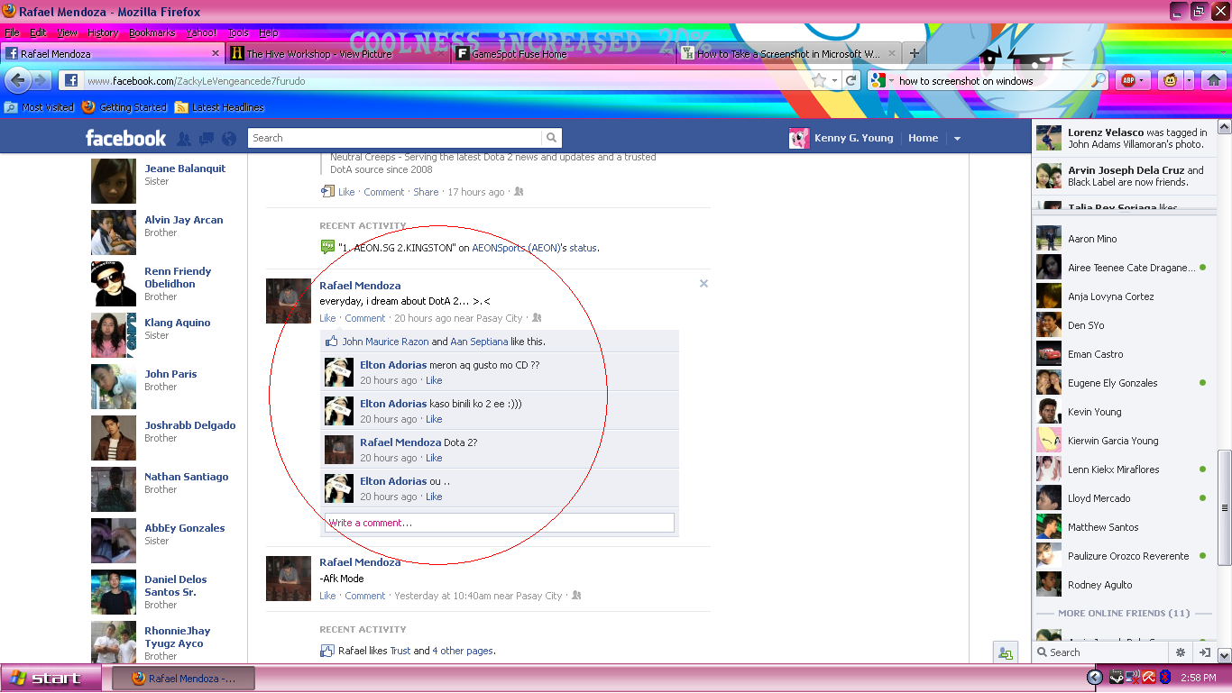1232x693 pixels.
Task: Expand MORE ONLINE FRIENDS (11) section
Action: (1124, 613)
